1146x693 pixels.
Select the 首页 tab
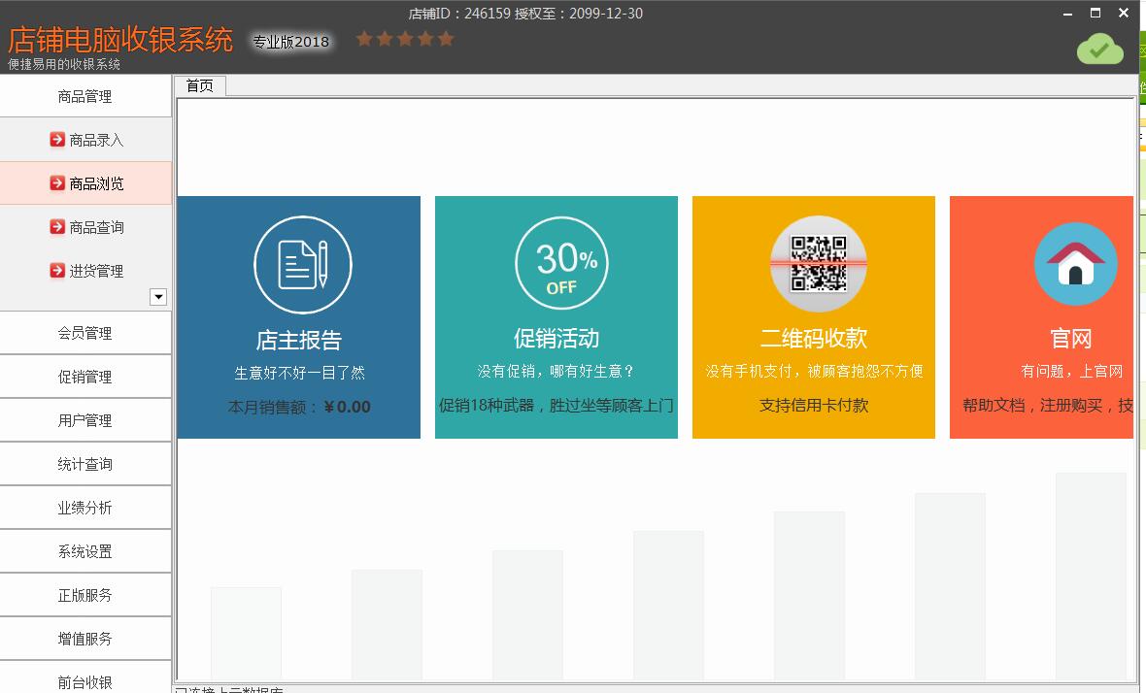point(200,86)
